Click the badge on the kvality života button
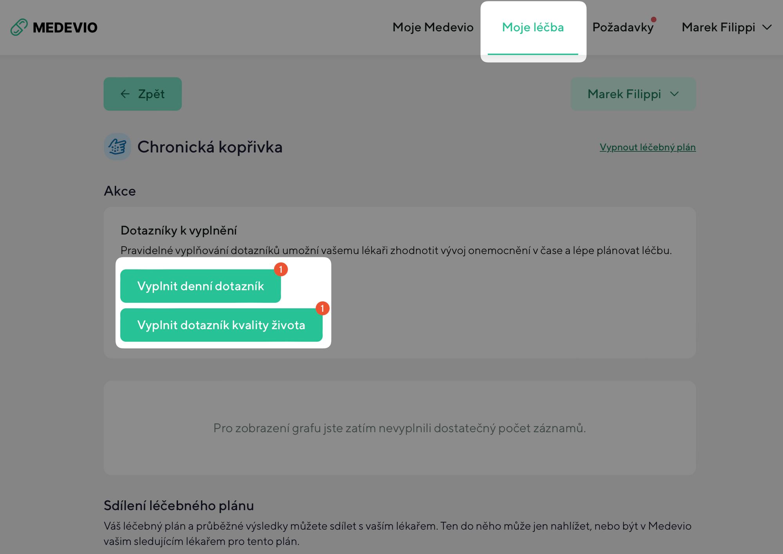783x554 pixels. [322, 309]
